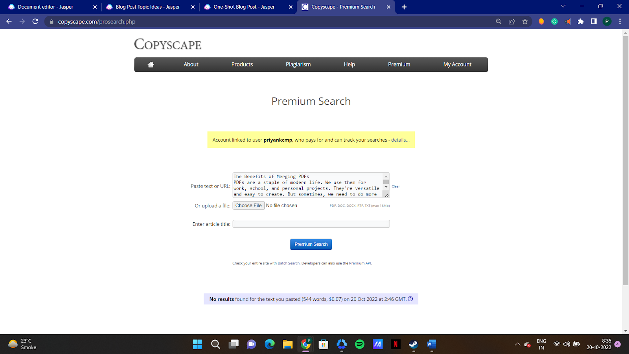Follow the Premium API link
This screenshot has height=354, width=629.
[360, 264]
